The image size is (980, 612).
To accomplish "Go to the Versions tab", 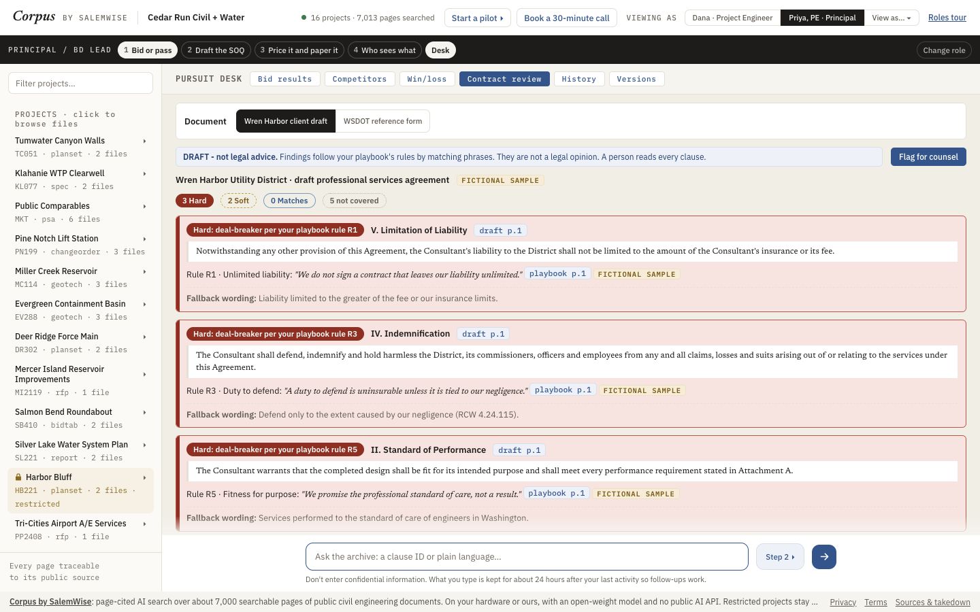I will click(636, 79).
